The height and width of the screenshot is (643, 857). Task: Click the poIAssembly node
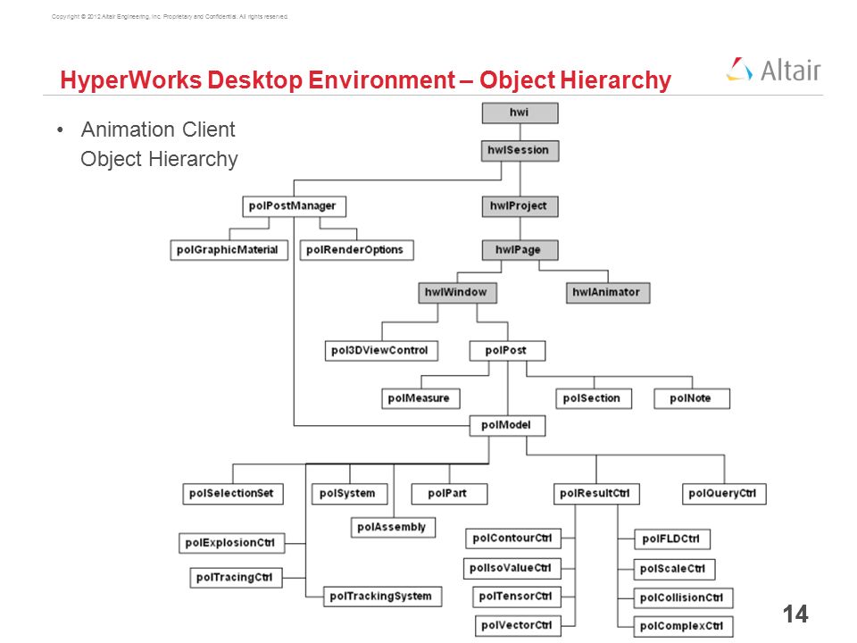click(x=393, y=528)
